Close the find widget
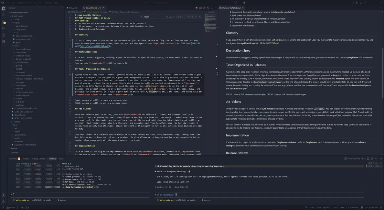Image resolution: width=384 pixels, height=210 pixels. (x=199, y=17)
